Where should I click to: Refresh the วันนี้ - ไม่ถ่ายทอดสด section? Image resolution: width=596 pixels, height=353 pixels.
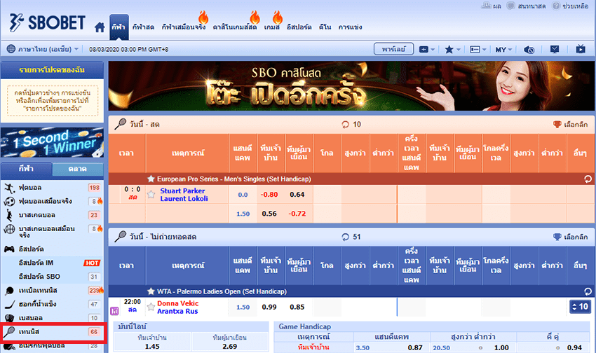(345, 237)
